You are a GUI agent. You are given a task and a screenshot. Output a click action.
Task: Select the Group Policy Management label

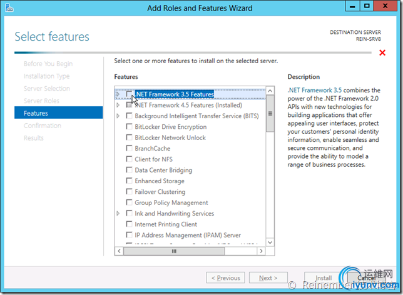tap(171, 202)
